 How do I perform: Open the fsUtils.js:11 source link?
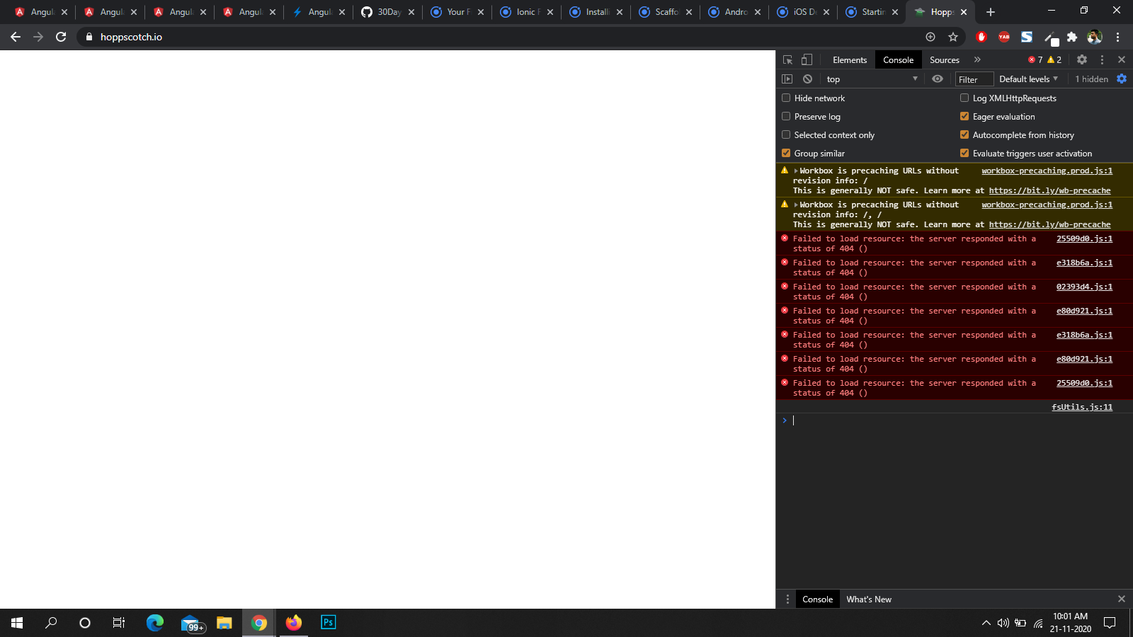pyautogui.click(x=1081, y=407)
